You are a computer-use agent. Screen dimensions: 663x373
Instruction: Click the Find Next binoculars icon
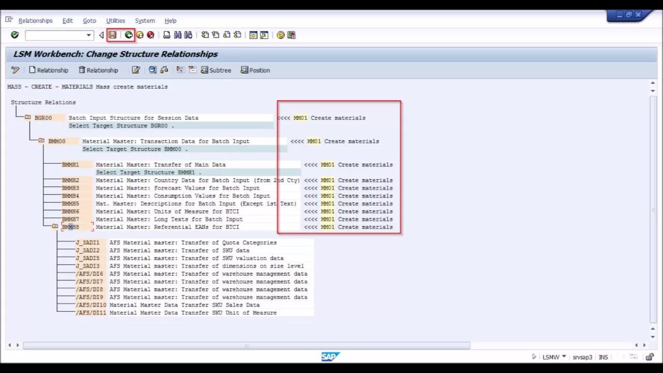coord(188,35)
